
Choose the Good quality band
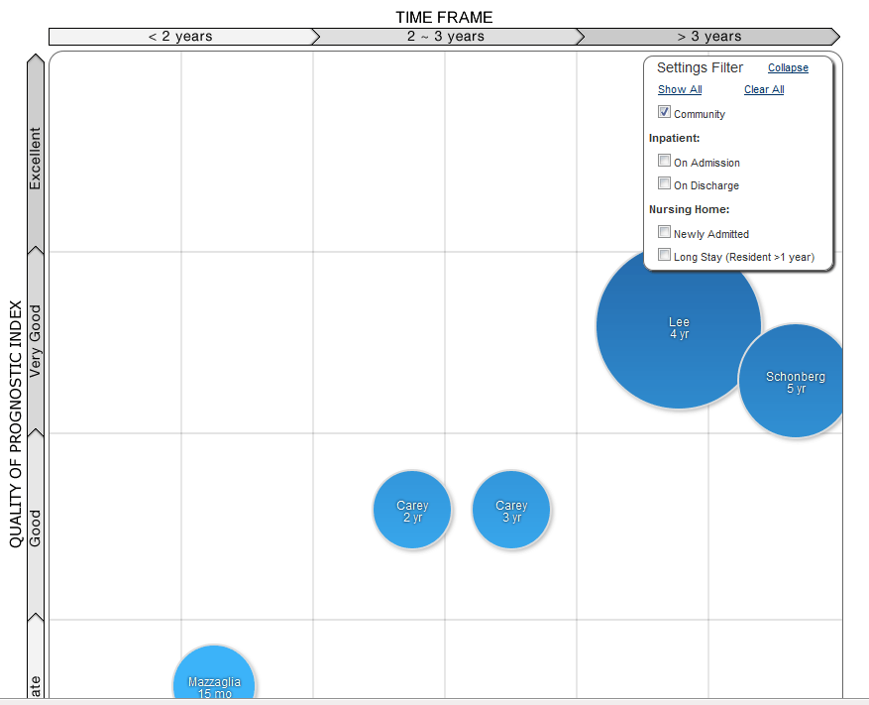click(36, 528)
